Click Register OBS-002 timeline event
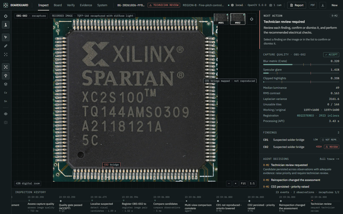Screen dimensions: 343x214 click(x=134, y=204)
